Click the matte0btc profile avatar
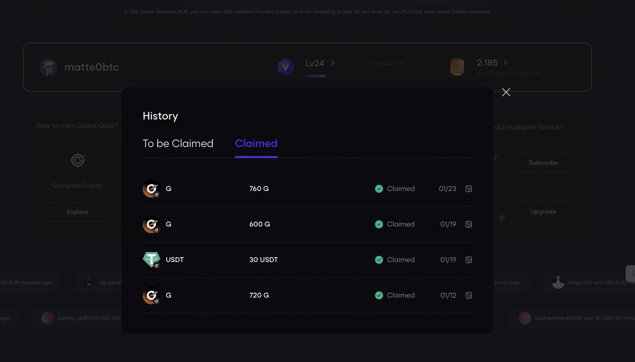 (49, 67)
